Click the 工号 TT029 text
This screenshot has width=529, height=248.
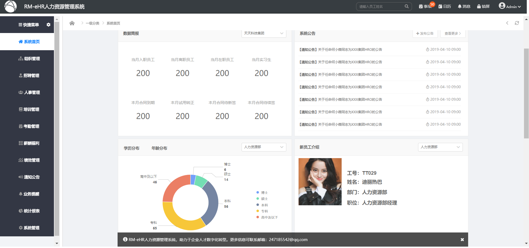pos(362,173)
